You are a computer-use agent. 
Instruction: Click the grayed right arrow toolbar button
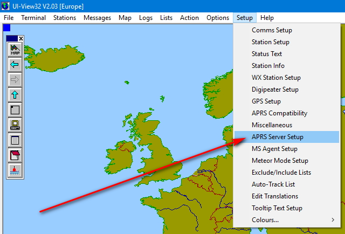click(15, 80)
